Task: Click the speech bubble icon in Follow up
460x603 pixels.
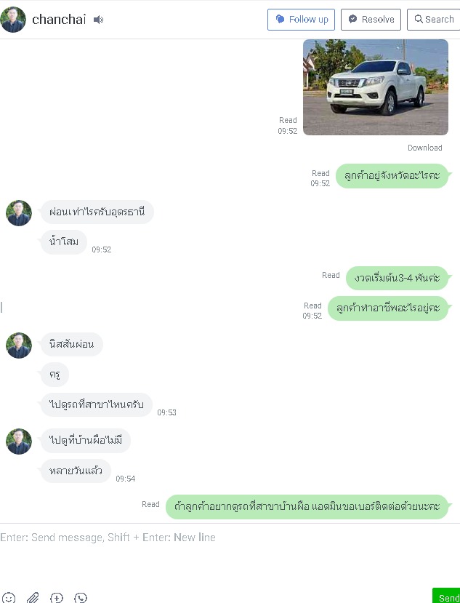Action: [281, 19]
